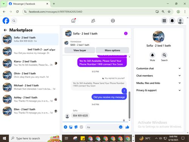Open Sofia - 2 bed 1 bath chat
189x142 pixels.
coord(30,39)
